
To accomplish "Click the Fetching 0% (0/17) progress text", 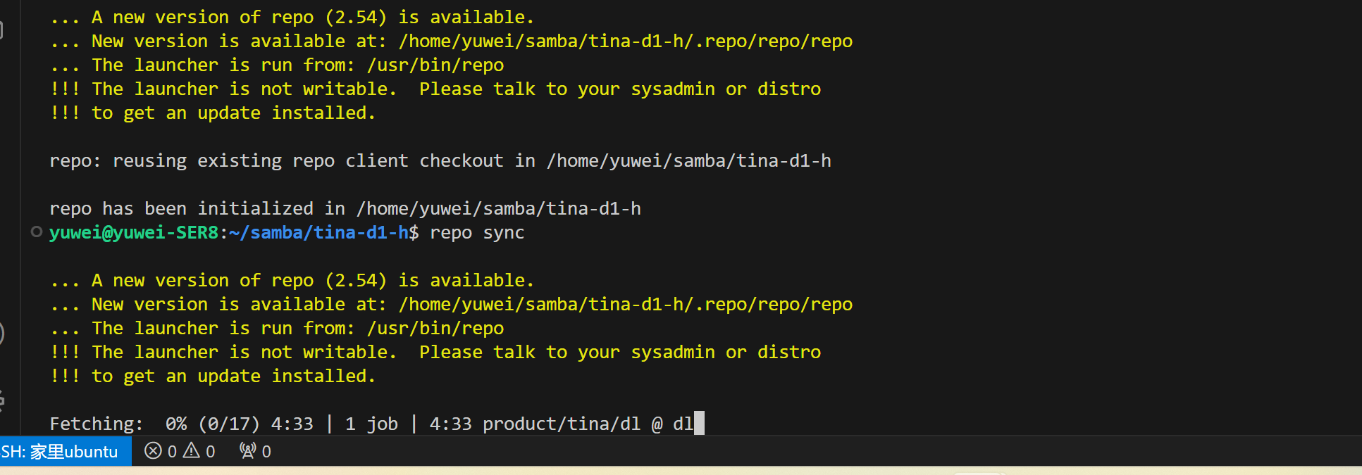I will coord(154,424).
